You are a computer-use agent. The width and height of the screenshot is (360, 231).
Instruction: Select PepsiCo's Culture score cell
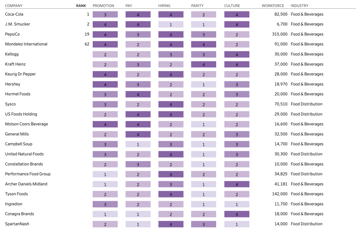click(237, 35)
